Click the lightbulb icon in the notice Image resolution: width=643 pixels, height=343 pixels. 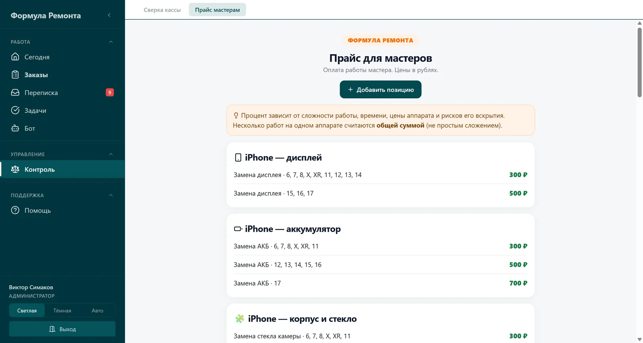[x=236, y=116]
